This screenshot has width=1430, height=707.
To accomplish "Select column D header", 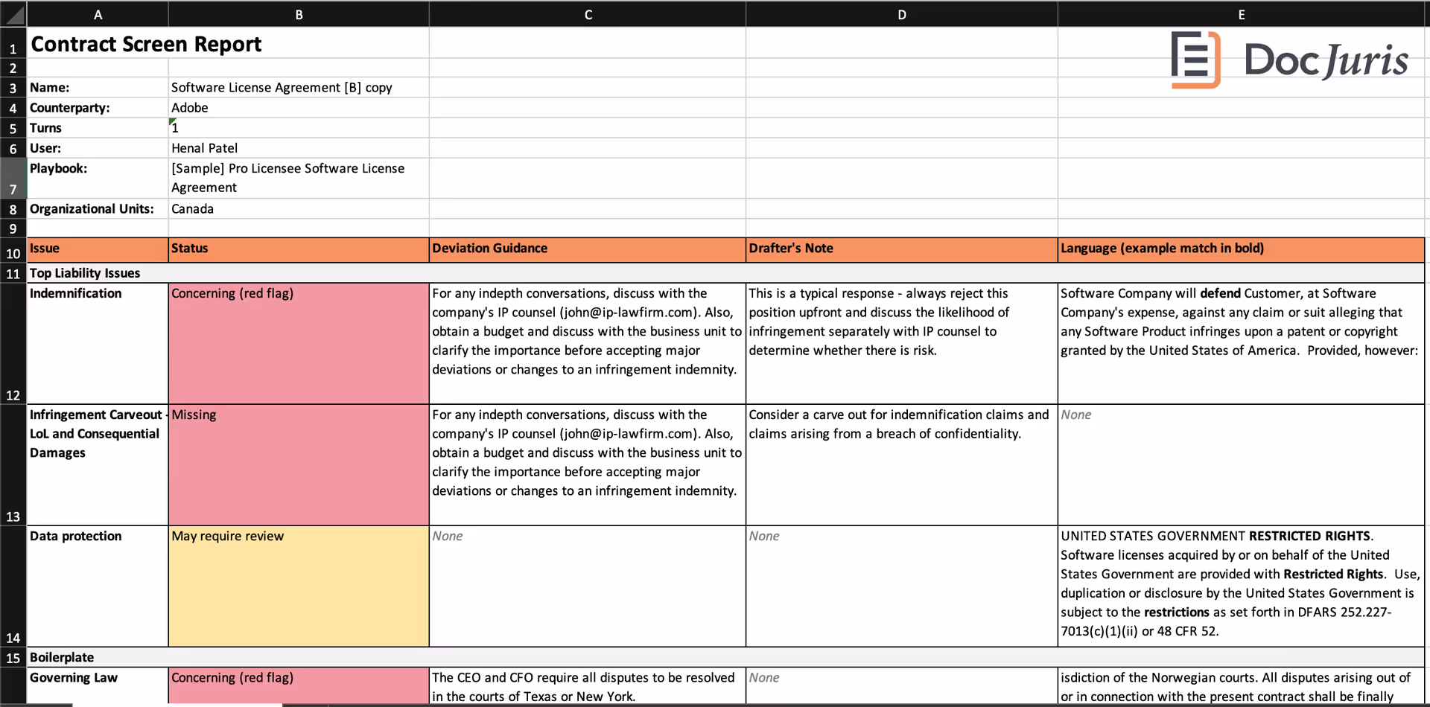I will (902, 14).
